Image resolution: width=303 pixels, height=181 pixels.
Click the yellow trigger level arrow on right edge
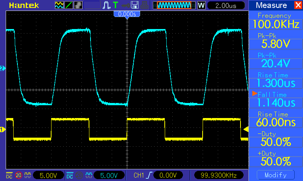[x=246, y=129]
